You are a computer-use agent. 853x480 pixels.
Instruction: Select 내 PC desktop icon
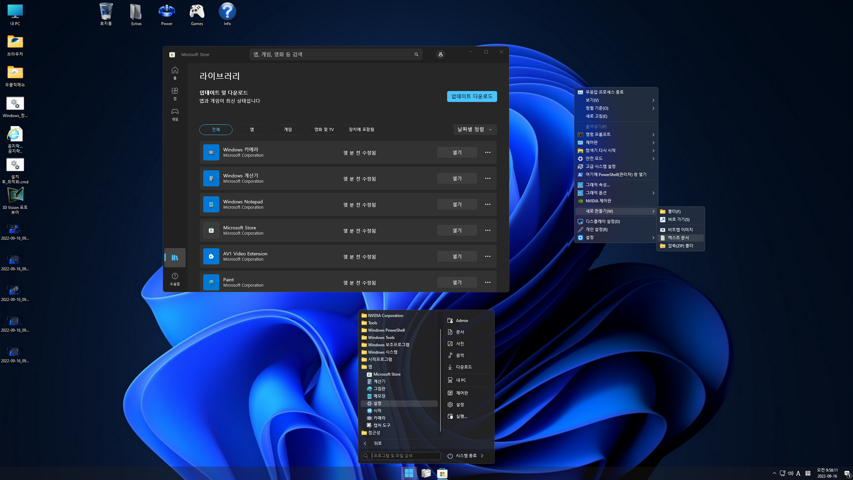coord(15,14)
